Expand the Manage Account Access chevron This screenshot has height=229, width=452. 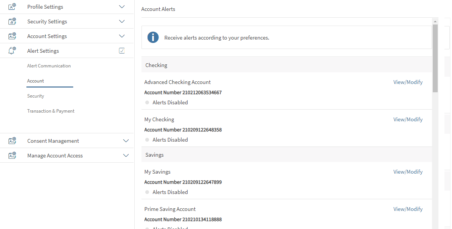point(126,156)
